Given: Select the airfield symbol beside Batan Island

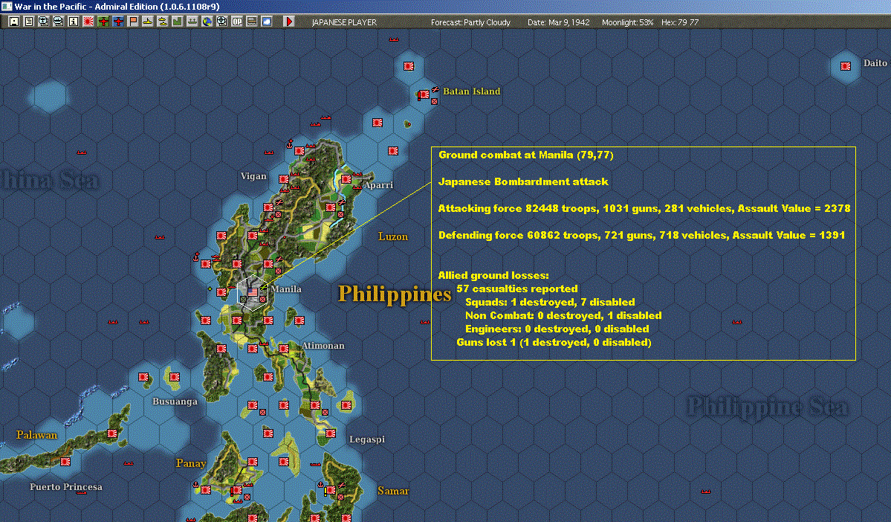Looking at the screenshot, I should pyautogui.click(x=435, y=89).
